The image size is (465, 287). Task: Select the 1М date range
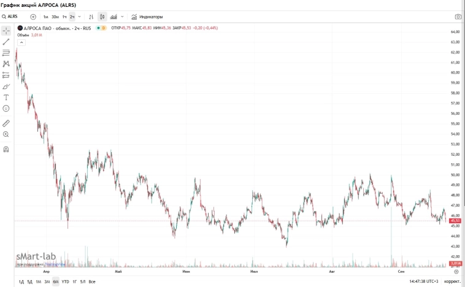(x=39, y=281)
